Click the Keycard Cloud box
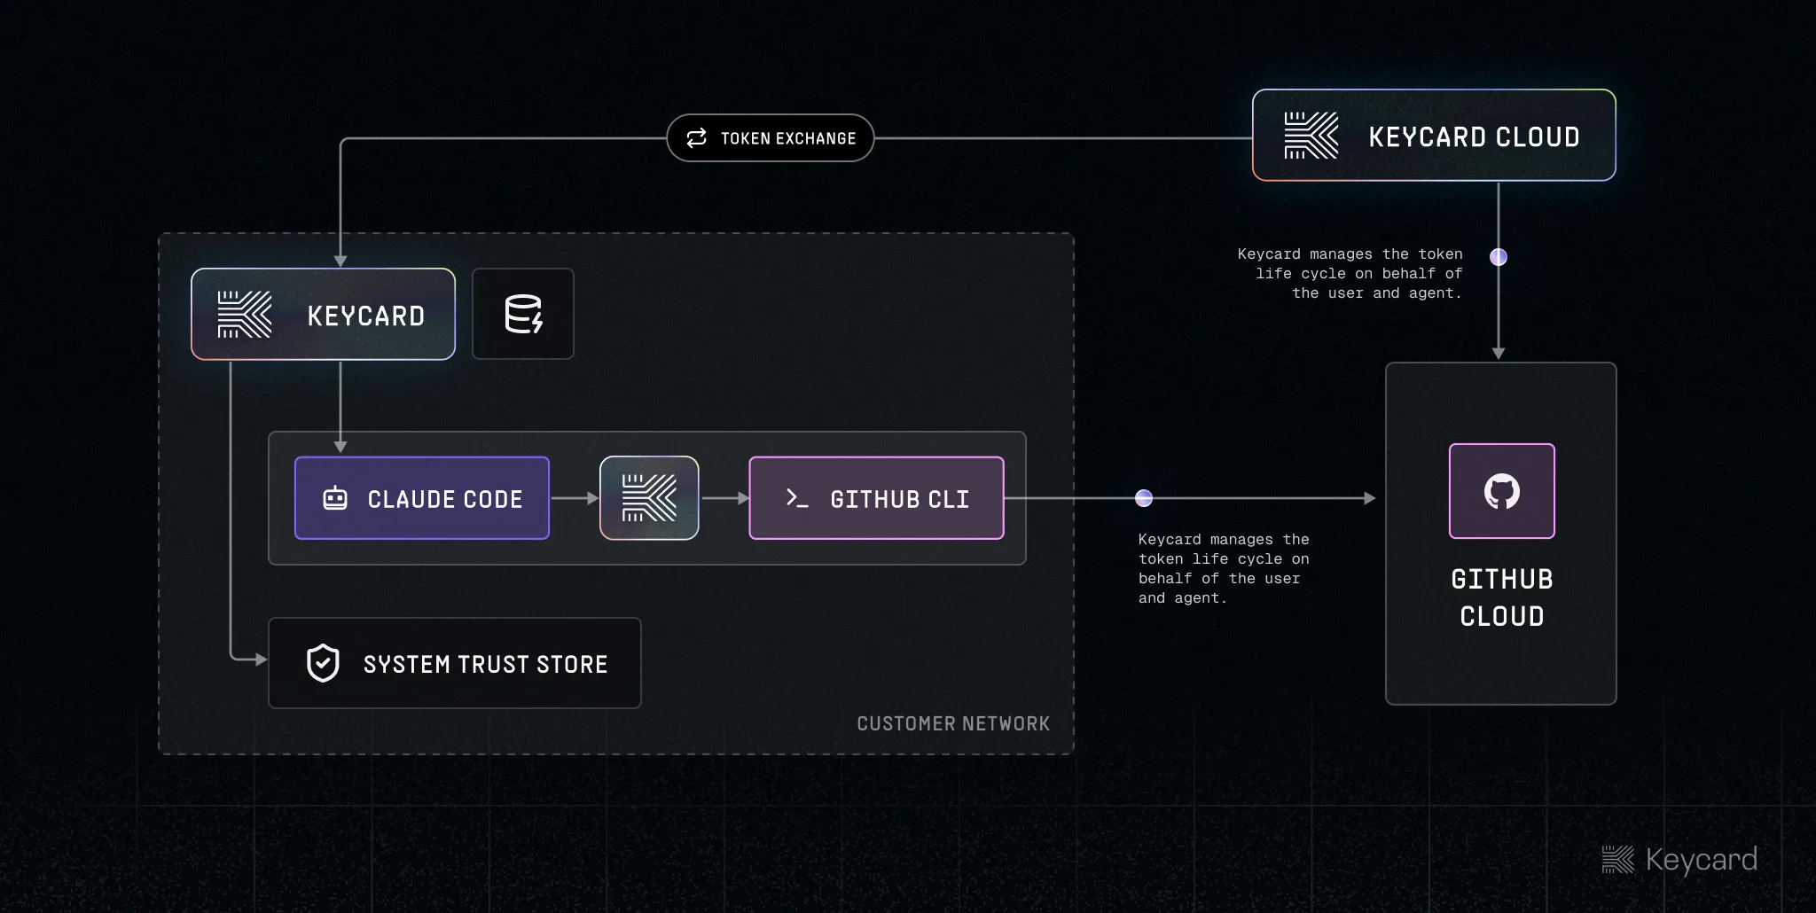The image size is (1816, 913). (x=1432, y=137)
